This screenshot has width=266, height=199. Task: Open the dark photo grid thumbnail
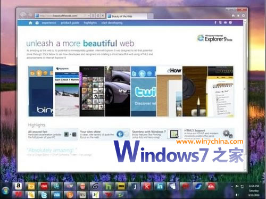click(x=92, y=92)
